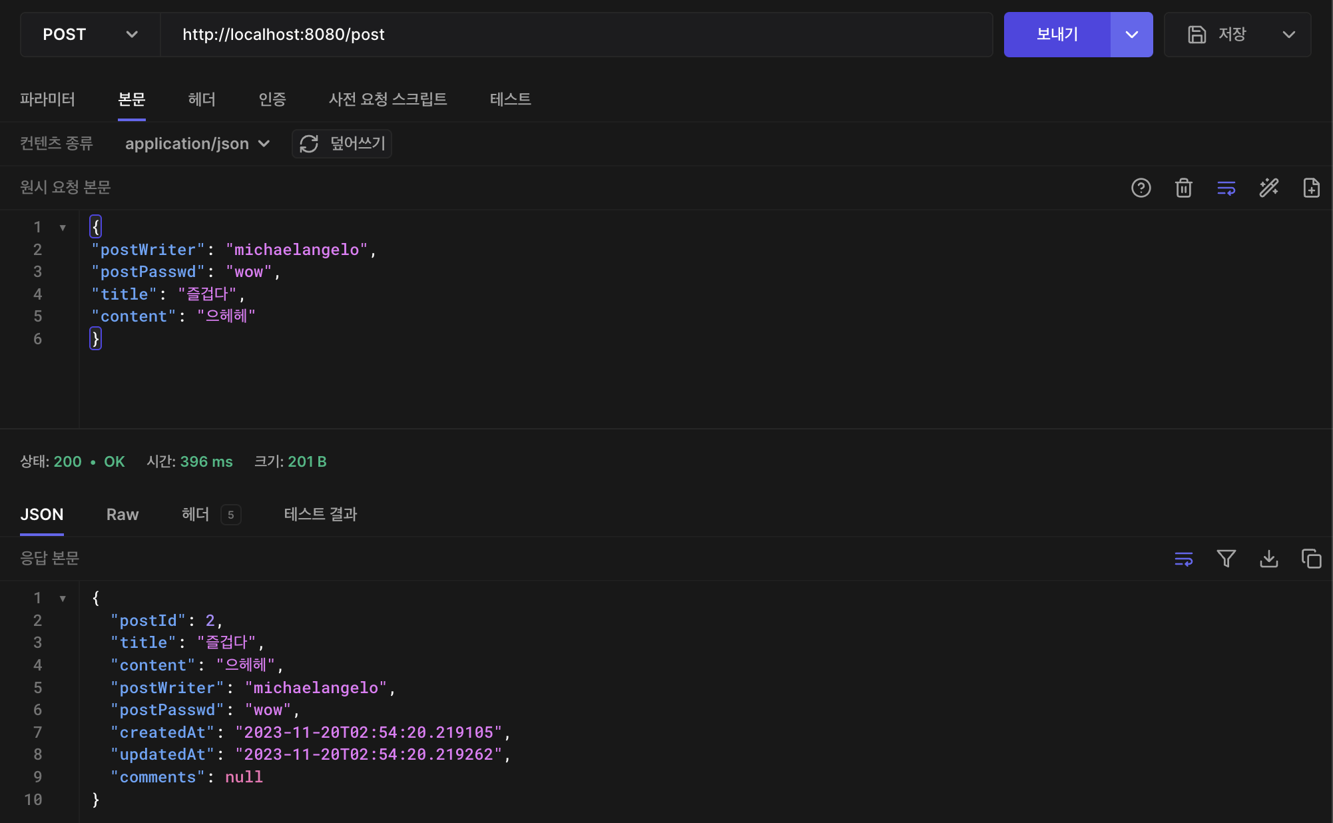Import body from file icon

pyautogui.click(x=1311, y=188)
